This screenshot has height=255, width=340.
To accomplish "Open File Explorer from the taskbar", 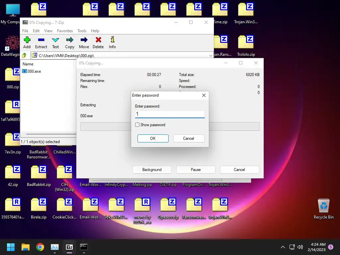I will [25, 247].
